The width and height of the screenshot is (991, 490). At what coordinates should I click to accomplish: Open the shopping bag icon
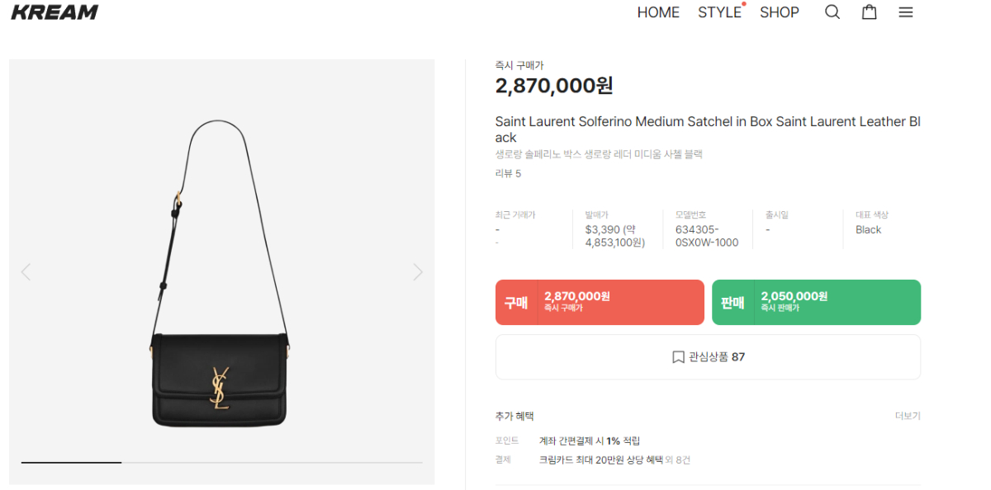point(869,12)
